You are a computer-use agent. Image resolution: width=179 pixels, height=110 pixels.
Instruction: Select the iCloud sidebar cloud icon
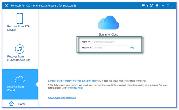coord(20,79)
